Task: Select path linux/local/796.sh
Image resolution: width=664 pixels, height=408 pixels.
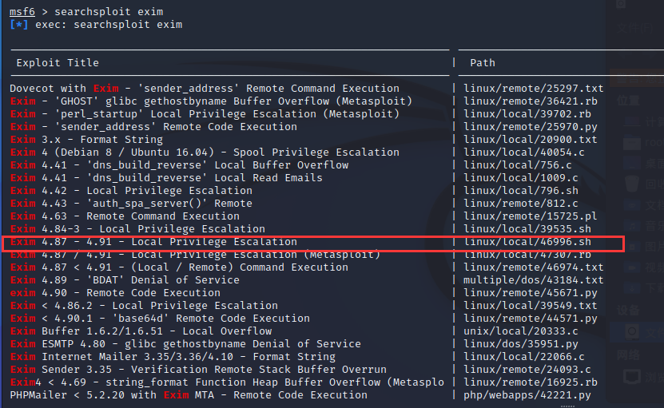Action: pyautogui.click(x=521, y=191)
